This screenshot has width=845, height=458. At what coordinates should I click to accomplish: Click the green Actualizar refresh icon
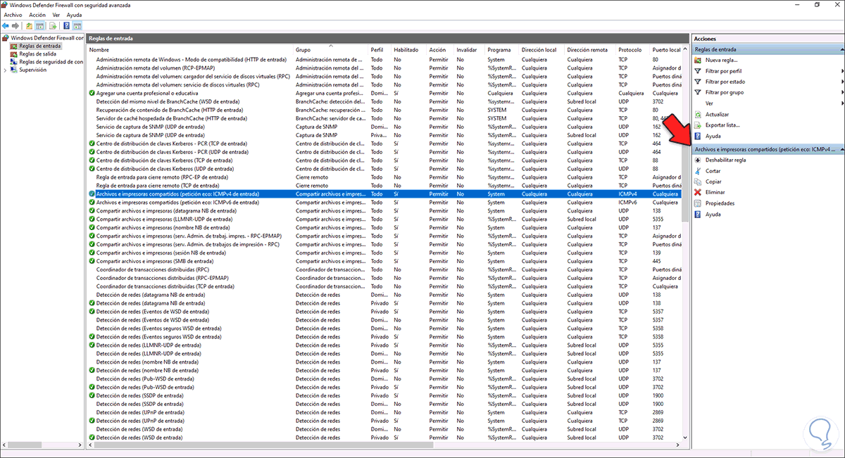(698, 114)
